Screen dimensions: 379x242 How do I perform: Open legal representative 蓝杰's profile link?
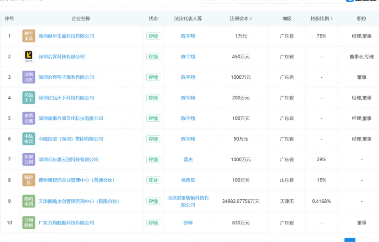[x=188, y=159]
